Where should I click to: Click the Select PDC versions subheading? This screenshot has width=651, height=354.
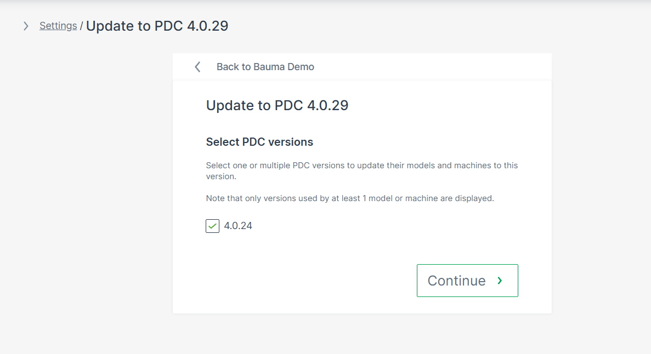(x=259, y=142)
